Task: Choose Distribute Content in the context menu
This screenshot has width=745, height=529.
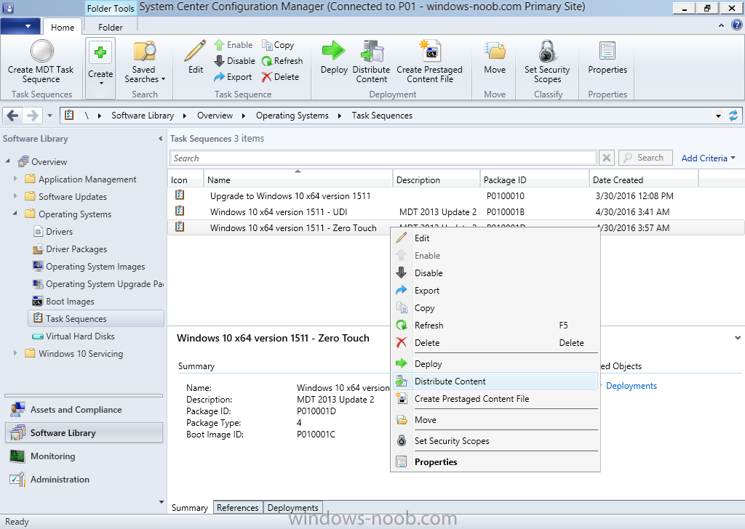Action: pos(495,381)
